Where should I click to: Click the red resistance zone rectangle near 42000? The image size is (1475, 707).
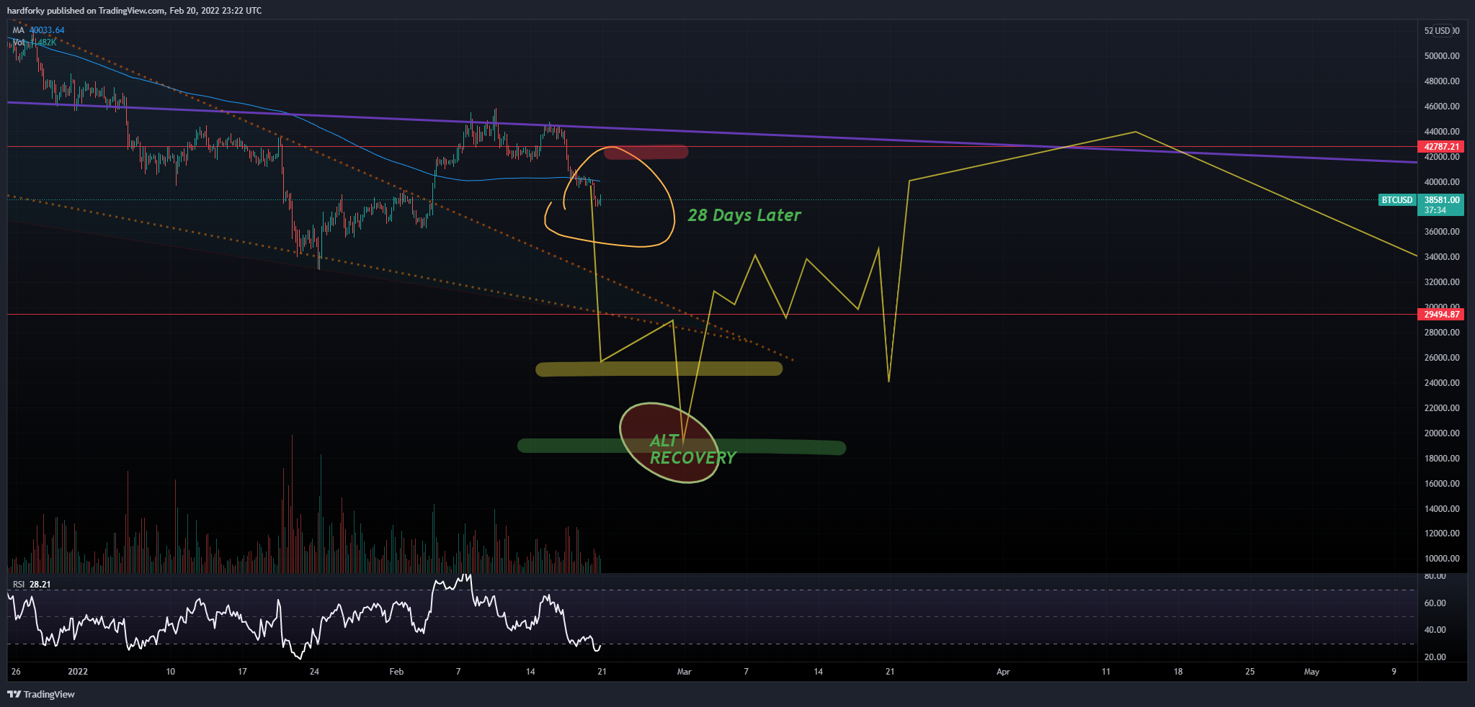click(x=646, y=153)
